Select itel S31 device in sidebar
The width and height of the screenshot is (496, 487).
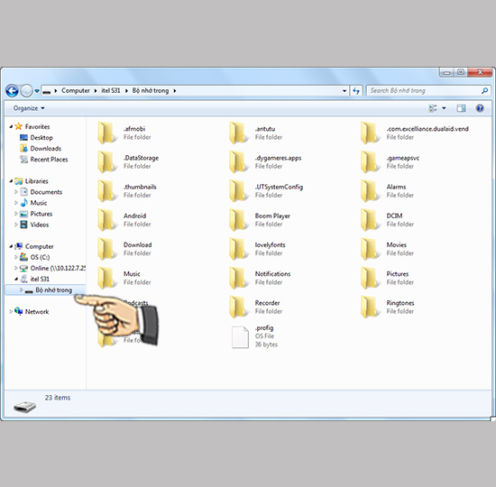[40, 279]
